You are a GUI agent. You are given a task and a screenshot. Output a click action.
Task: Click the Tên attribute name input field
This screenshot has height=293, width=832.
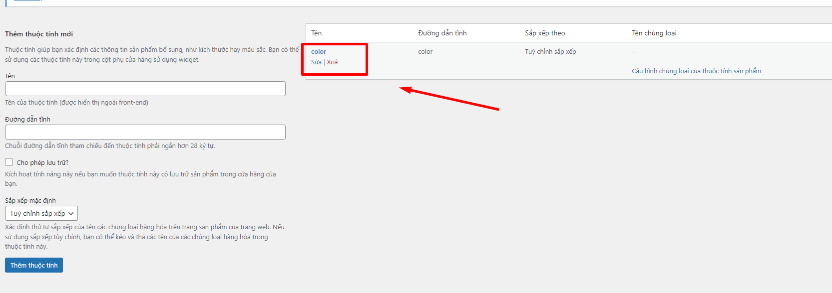click(x=145, y=89)
